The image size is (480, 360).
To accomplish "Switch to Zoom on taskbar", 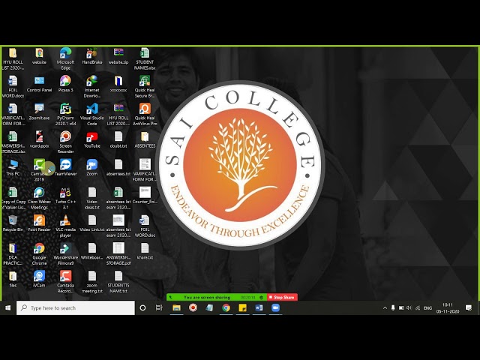I will point(275,307).
